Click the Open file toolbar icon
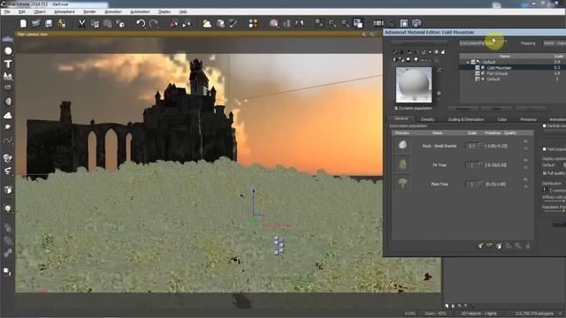The width and height of the screenshot is (566, 318). (35, 24)
